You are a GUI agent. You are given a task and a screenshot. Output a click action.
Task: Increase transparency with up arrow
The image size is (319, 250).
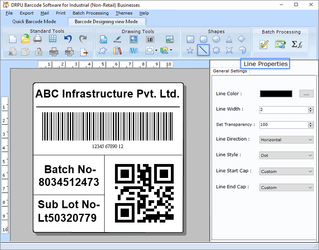[311, 123]
